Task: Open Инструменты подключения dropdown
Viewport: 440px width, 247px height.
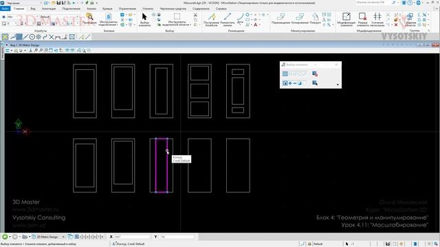Action: click(x=109, y=19)
